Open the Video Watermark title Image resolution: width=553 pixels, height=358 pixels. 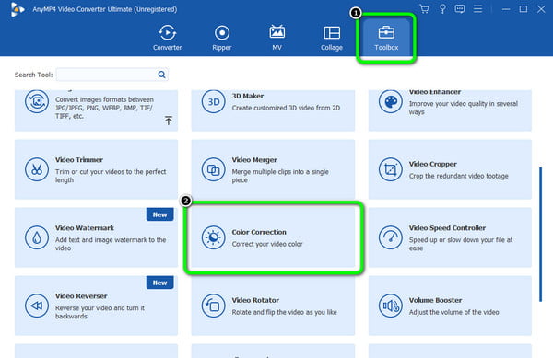click(85, 227)
